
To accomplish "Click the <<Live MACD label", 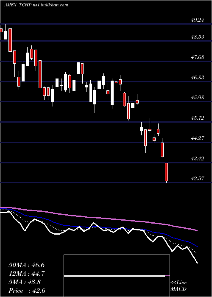I will tap(179, 286).
